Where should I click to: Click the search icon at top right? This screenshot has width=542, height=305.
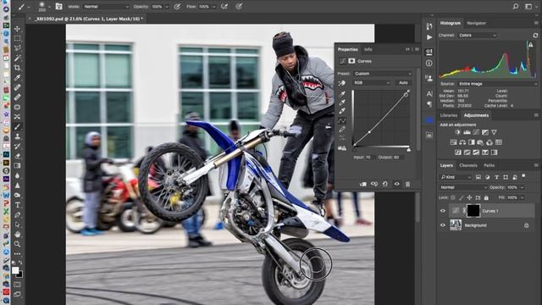point(516,6)
